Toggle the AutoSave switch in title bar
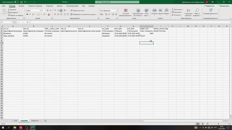 pos(16,2)
